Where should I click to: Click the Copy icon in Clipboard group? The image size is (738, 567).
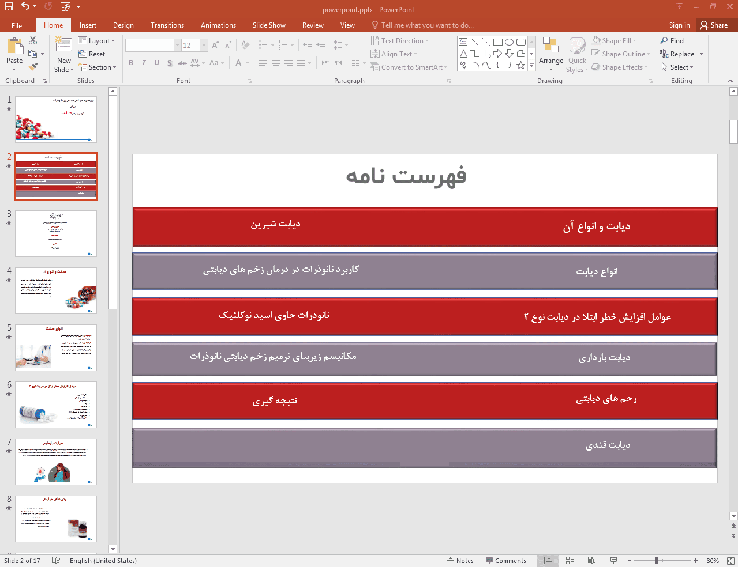click(x=33, y=54)
